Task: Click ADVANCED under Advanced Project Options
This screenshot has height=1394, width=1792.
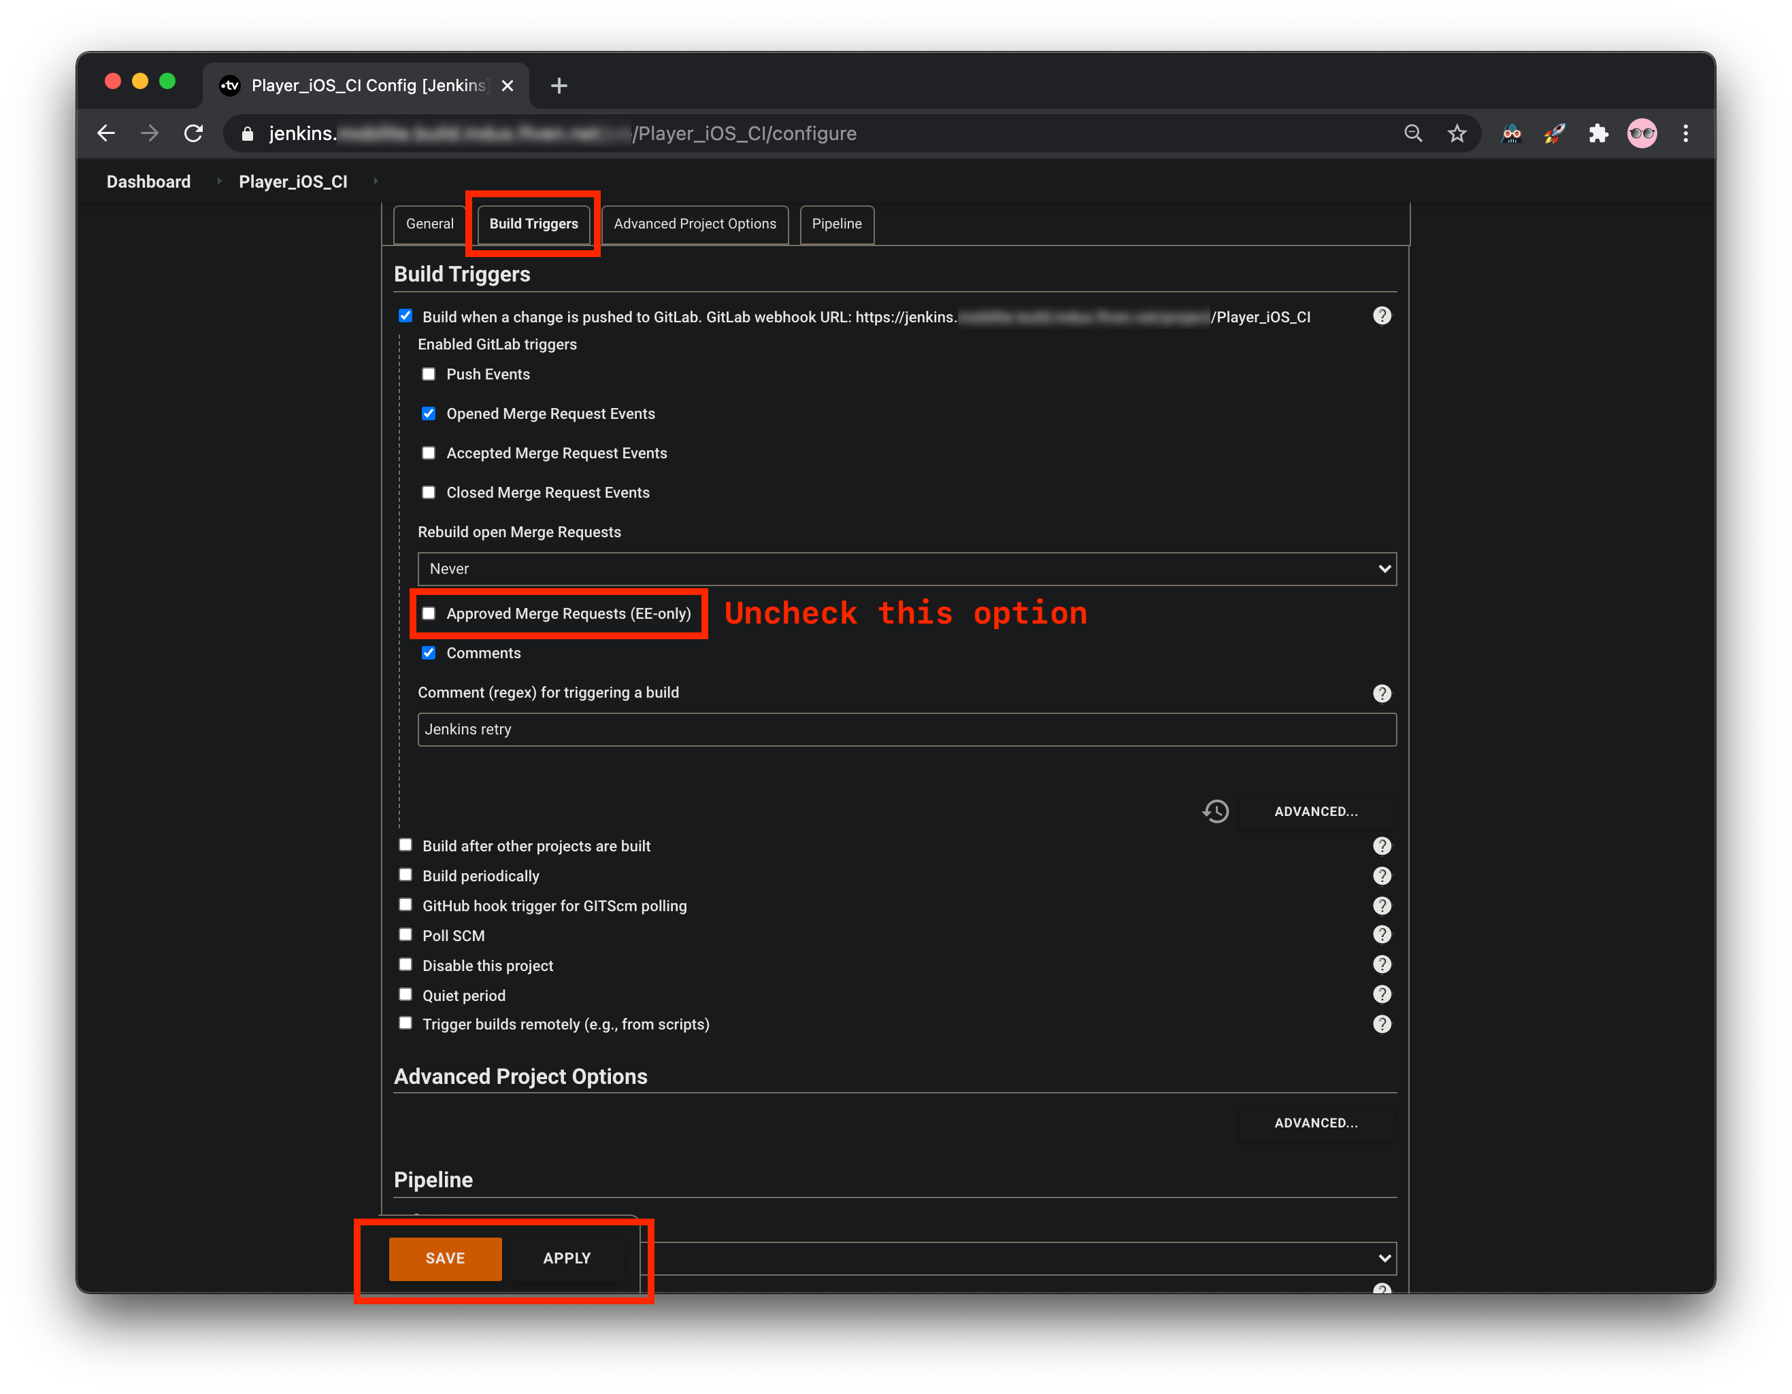Action: point(1315,1123)
